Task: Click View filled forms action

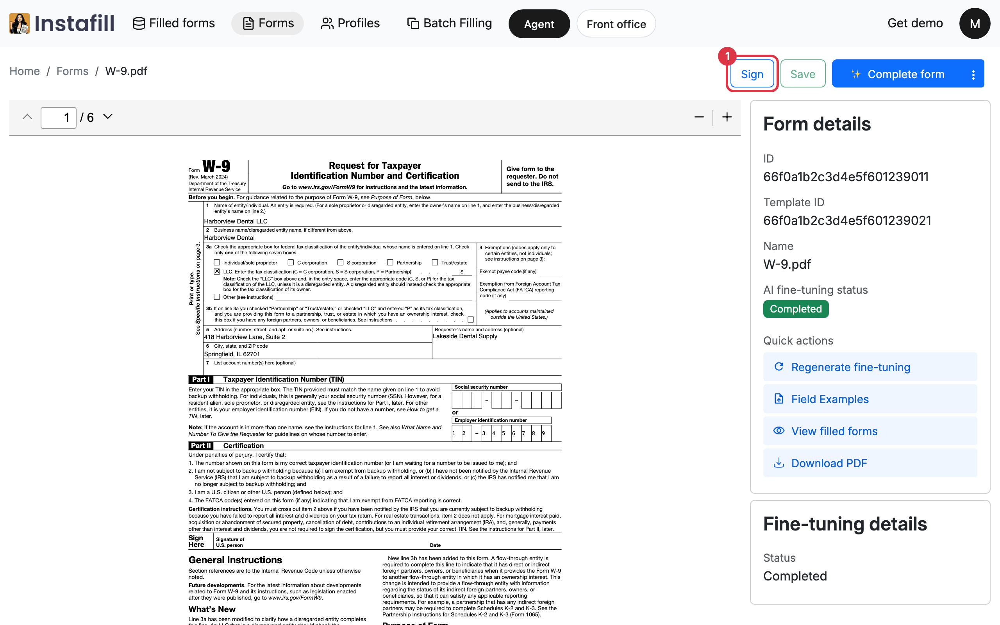Action: (870, 431)
